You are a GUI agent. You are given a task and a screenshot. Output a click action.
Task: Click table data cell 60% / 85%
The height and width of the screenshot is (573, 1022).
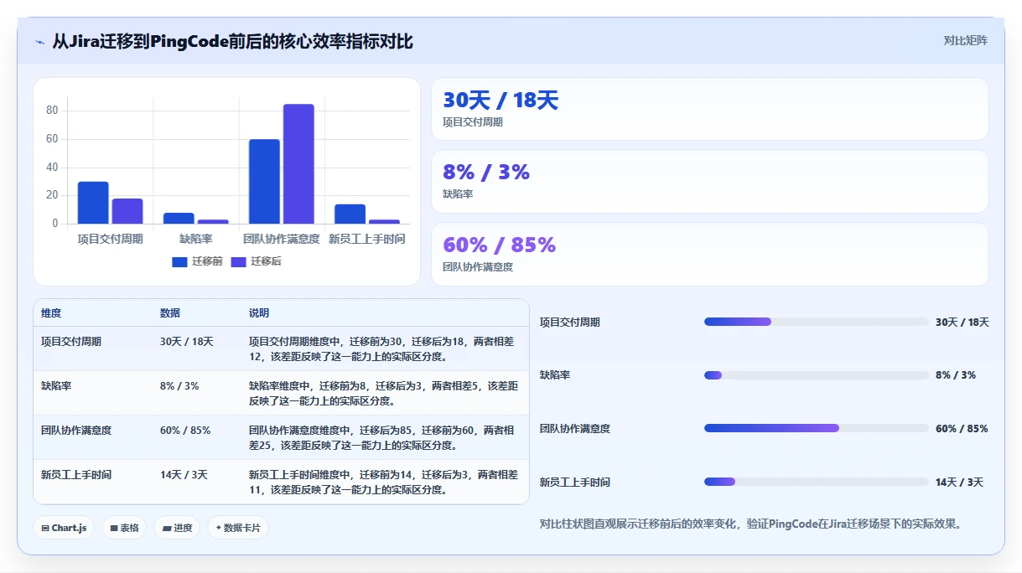pos(185,431)
